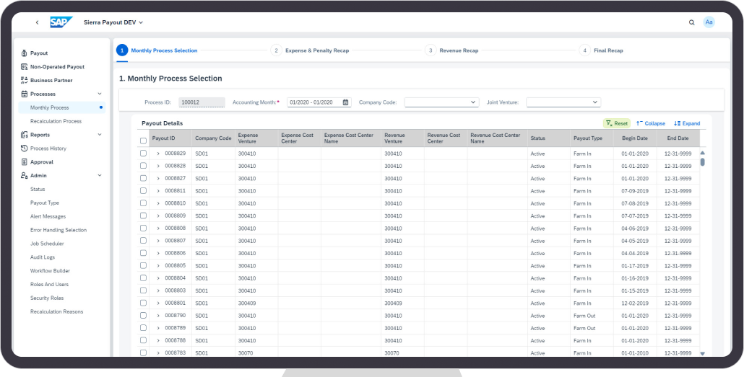Expand row for payout 0008811
The height and width of the screenshot is (377, 744).
coord(158,191)
